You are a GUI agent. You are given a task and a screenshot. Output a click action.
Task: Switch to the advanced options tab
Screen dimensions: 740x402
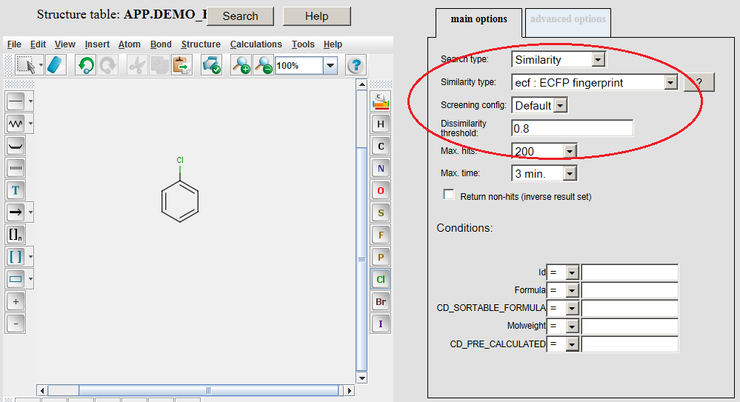tap(567, 20)
